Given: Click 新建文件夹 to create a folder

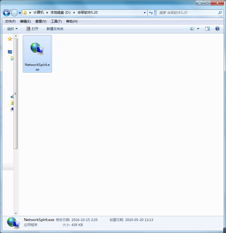Looking at the screenshot, I should click(x=55, y=29).
